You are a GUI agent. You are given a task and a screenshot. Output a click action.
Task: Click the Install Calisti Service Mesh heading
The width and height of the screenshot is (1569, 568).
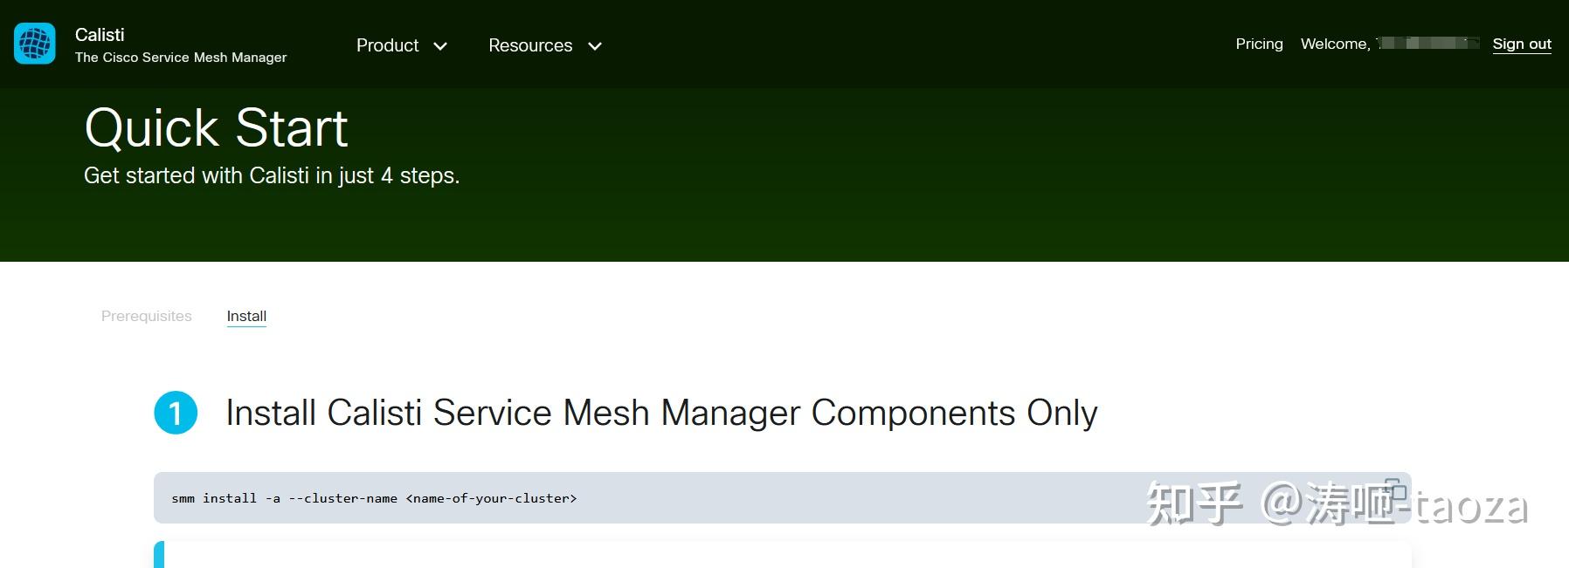coord(660,413)
